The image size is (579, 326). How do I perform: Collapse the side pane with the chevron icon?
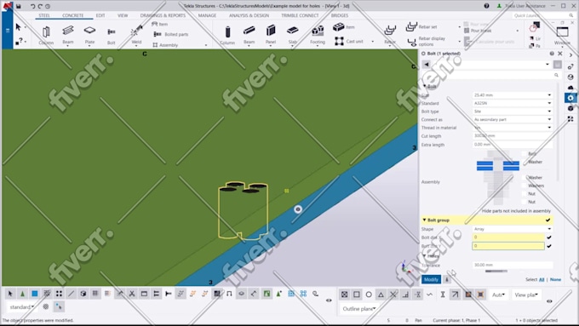pos(570,55)
